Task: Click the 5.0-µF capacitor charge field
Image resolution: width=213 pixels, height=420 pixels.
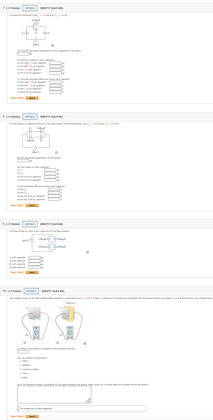Action: pyautogui.click(x=34, y=261)
